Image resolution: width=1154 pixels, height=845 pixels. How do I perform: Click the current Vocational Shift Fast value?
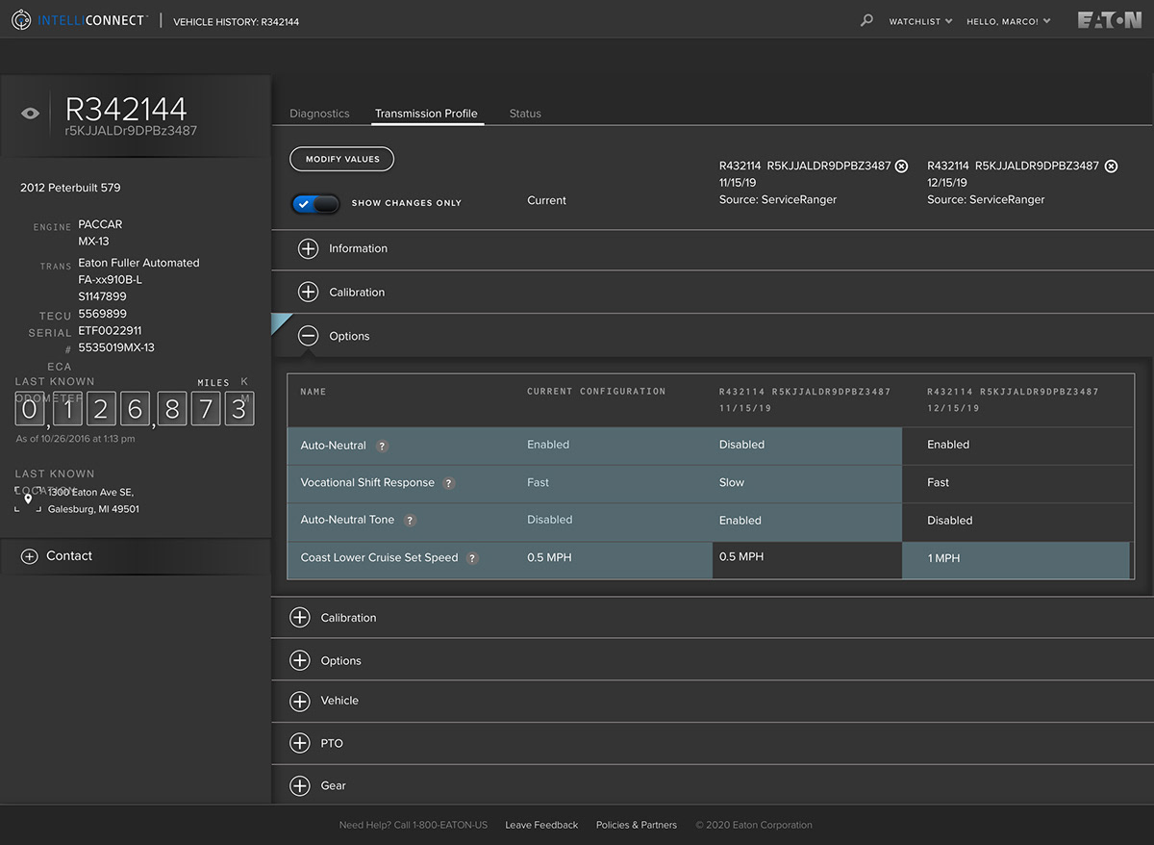click(x=538, y=483)
